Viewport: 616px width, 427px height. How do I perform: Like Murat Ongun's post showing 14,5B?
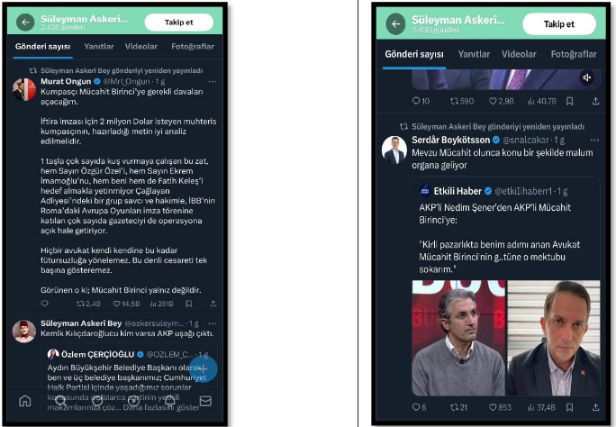click(126, 304)
